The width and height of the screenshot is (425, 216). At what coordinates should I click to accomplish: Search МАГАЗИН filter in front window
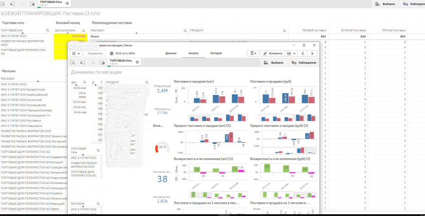point(98,204)
